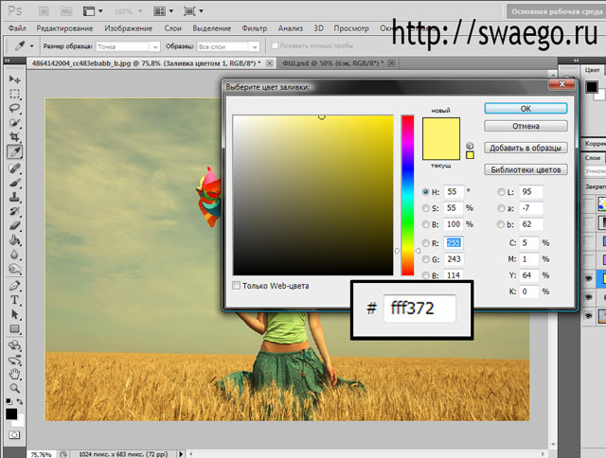
Task: Select the Hand tool
Action: (15, 374)
